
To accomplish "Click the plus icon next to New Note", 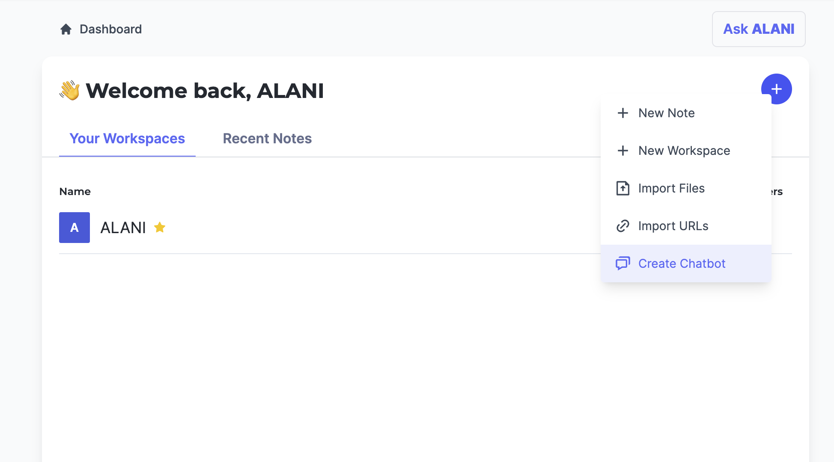I will (x=623, y=113).
